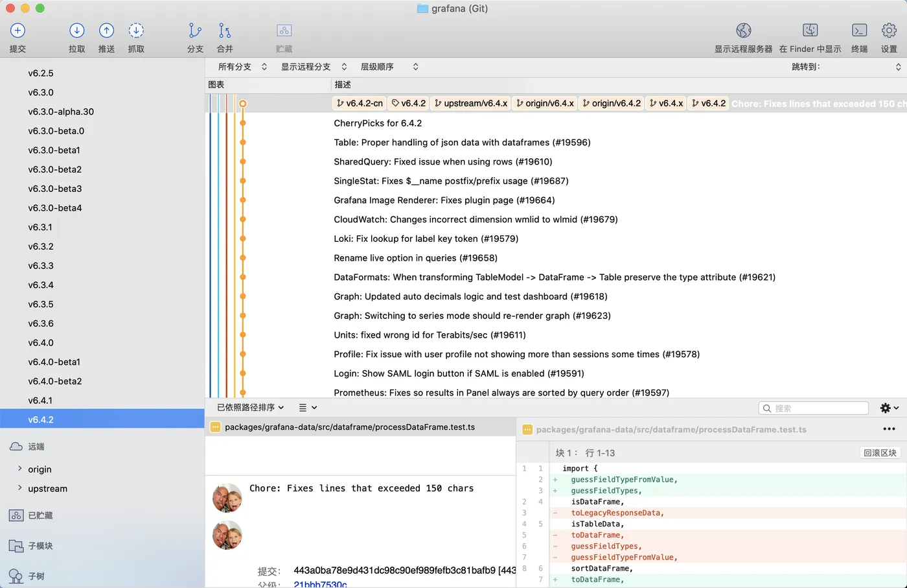Open the 跳转到 jump-to dropdown
Screen dimensions: 907x588
click(x=845, y=67)
